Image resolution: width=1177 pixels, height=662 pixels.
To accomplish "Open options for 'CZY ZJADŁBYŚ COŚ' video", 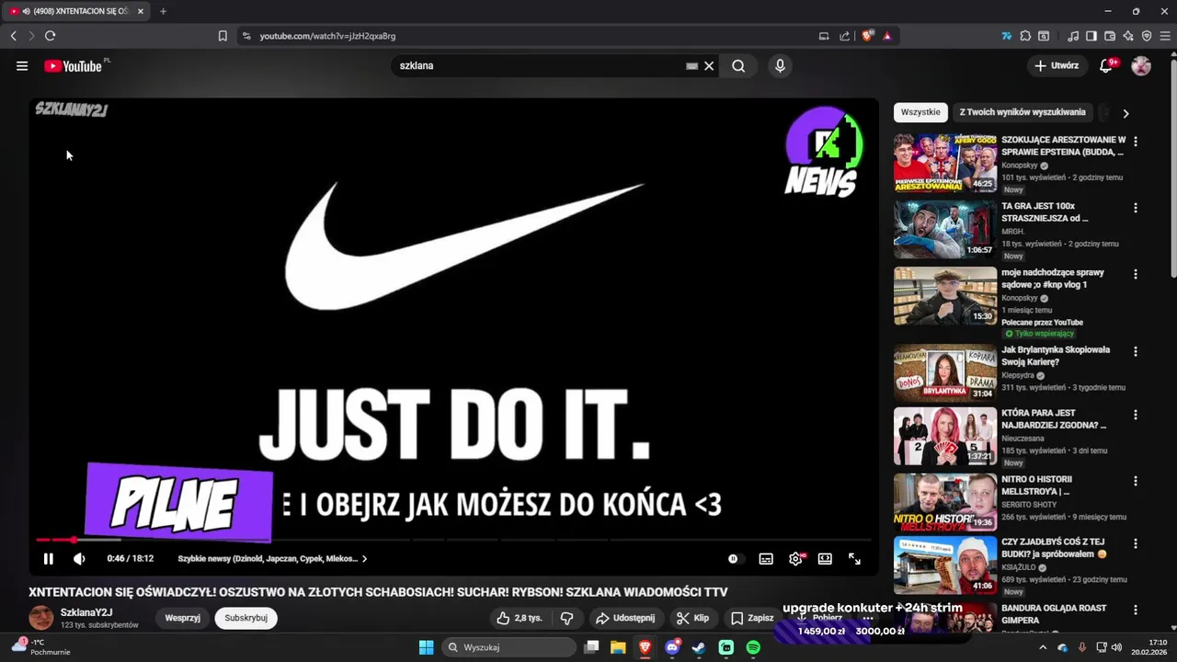I will [x=1136, y=543].
